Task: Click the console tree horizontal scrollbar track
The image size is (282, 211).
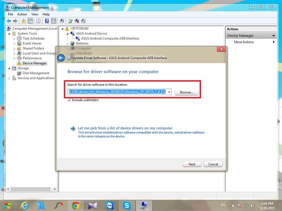Action: click(30, 189)
